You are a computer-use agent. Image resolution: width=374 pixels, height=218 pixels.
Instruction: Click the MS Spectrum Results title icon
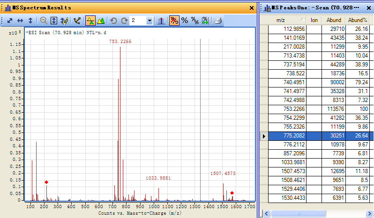point(8,7)
